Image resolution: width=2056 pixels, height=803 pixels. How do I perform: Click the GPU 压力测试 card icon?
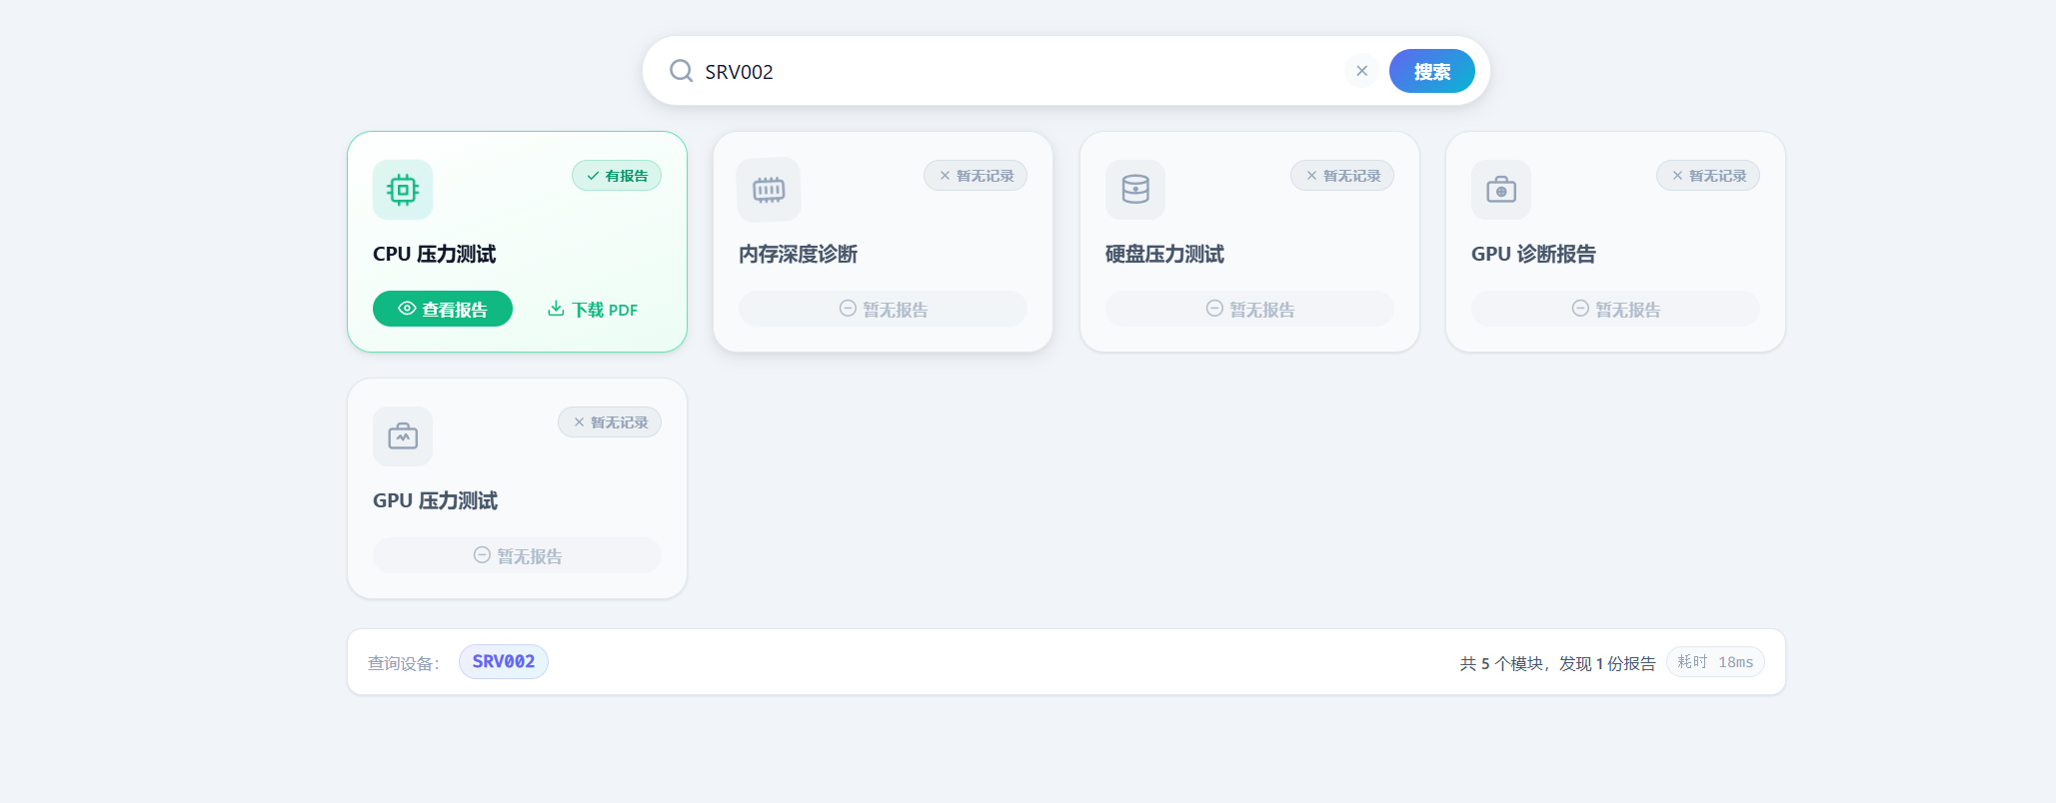coord(403,436)
